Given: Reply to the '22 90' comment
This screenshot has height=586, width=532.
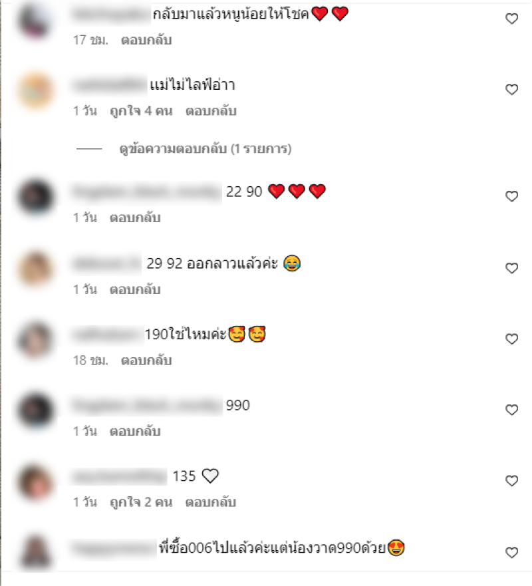Looking at the screenshot, I should (135, 218).
